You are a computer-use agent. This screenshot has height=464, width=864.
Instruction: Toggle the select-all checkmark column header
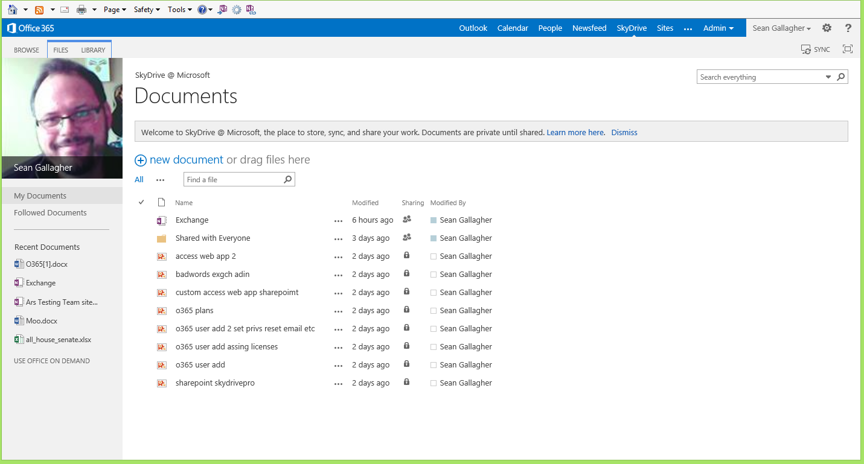pos(141,202)
